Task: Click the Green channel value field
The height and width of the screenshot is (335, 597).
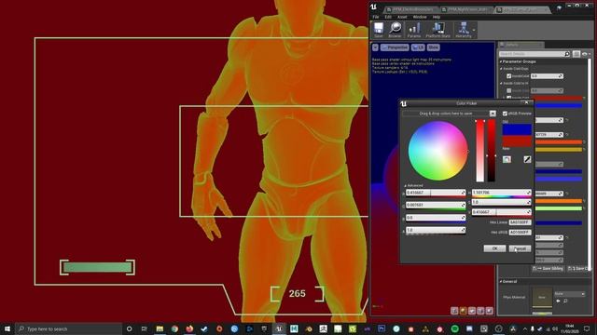Action: click(436, 206)
